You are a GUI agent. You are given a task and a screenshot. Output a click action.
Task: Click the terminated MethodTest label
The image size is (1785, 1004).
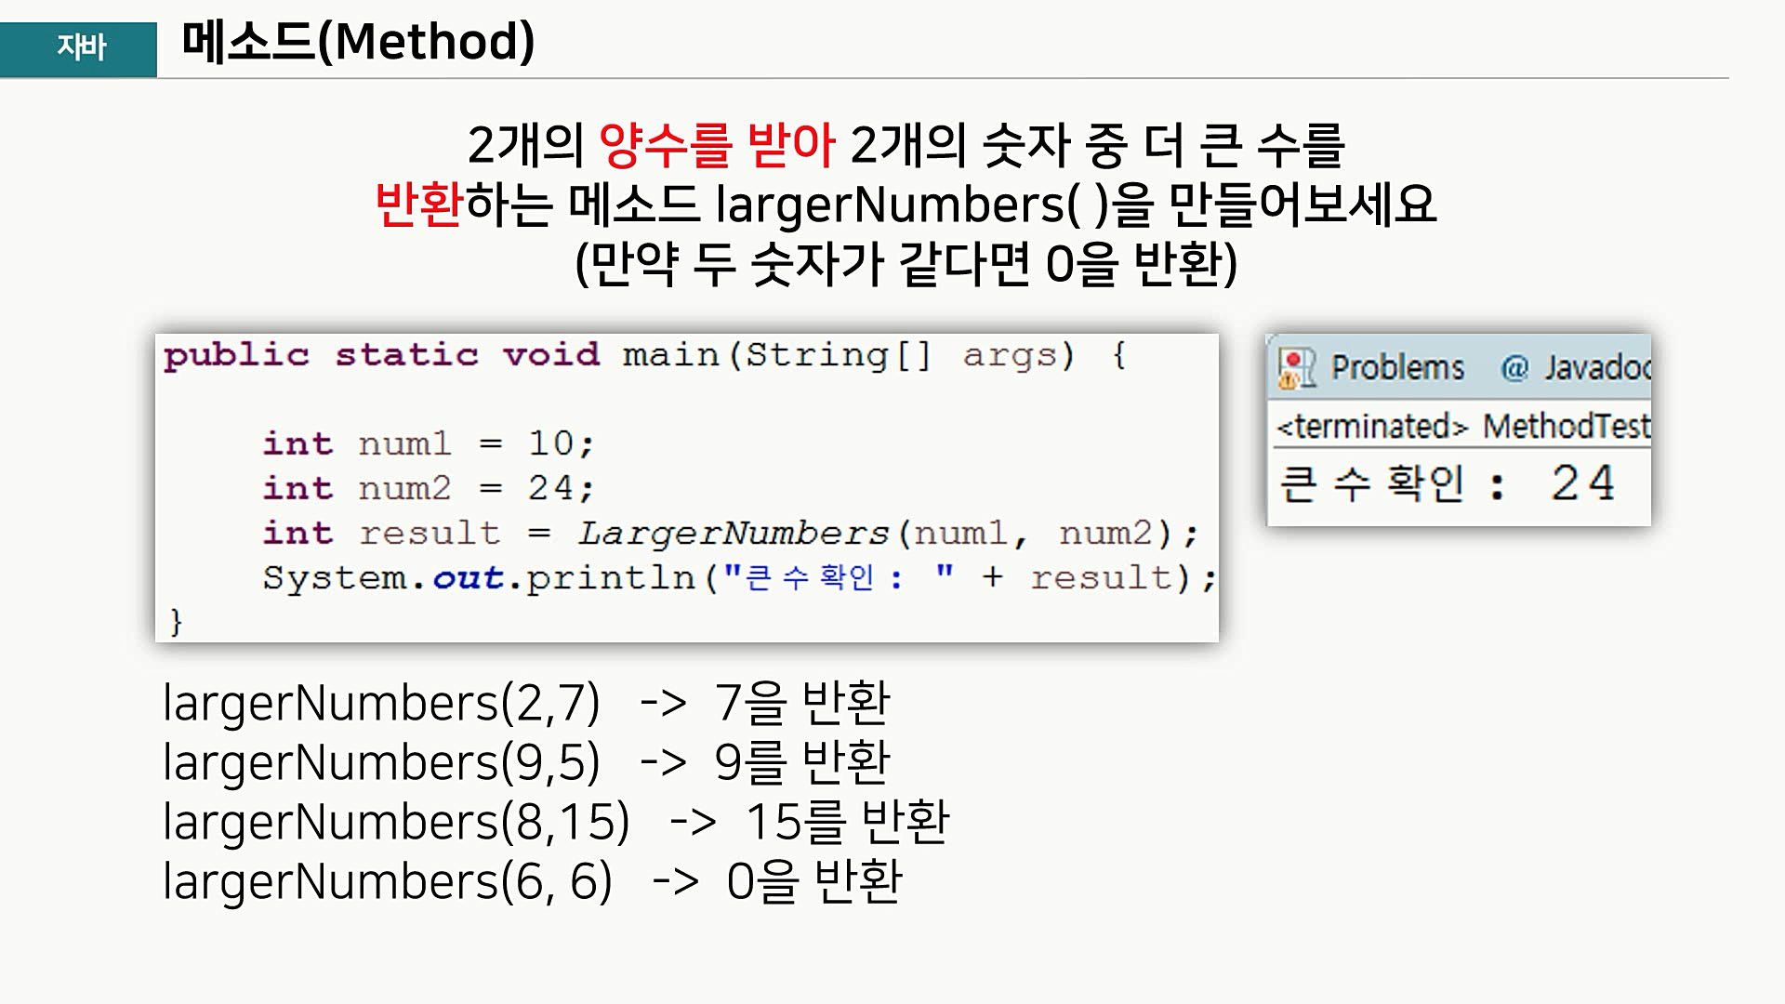[x=1463, y=427]
